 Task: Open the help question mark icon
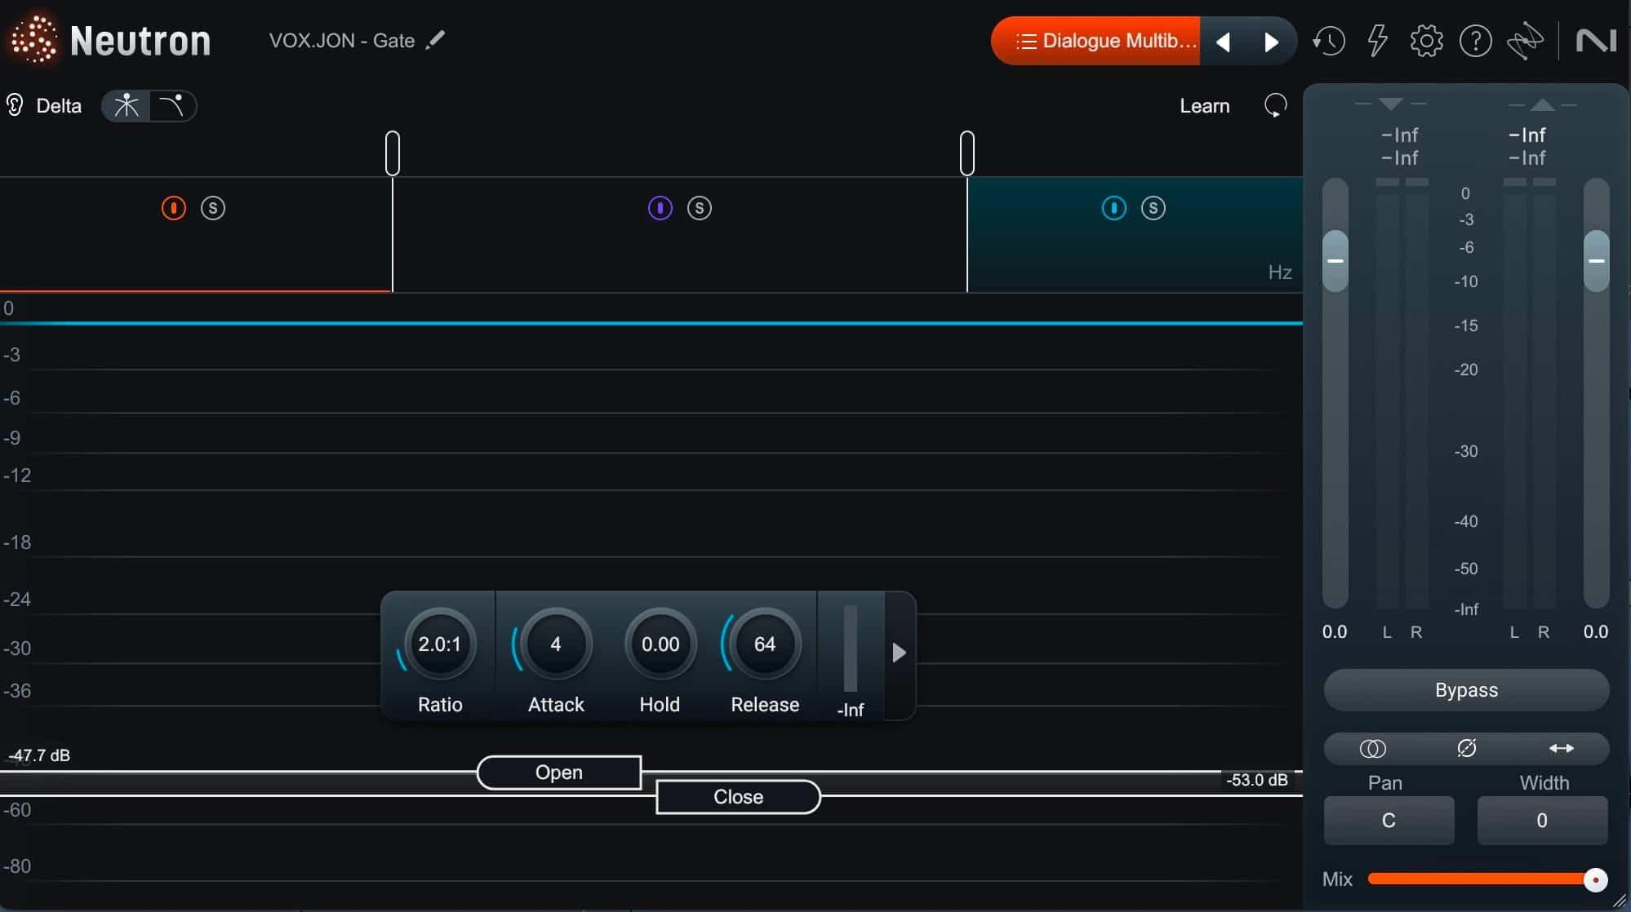click(x=1475, y=41)
